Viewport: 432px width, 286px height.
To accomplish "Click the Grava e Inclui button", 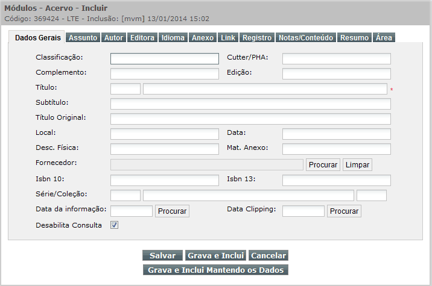I will (215, 255).
